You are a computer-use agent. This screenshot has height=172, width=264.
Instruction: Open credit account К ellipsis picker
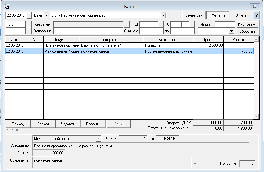pos(192,25)
